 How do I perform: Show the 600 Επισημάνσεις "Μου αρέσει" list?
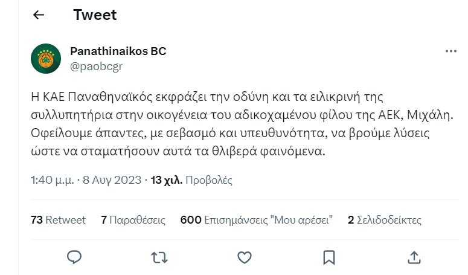(x=257, y=220)
